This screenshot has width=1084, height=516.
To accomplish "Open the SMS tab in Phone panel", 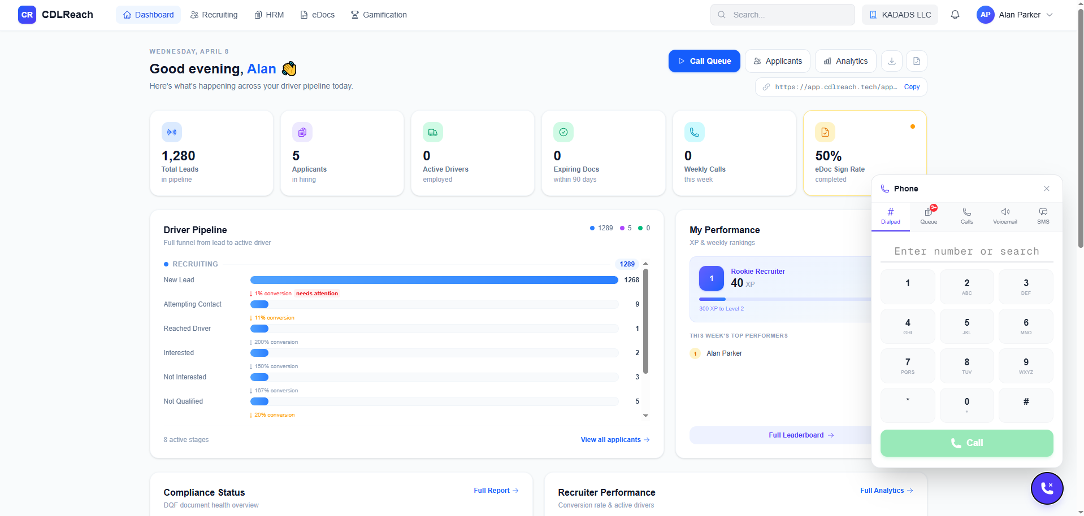I will tap(1043, 216).
